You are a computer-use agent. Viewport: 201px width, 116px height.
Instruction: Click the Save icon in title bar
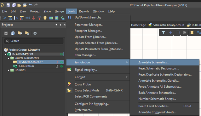(x=8, y=5)
